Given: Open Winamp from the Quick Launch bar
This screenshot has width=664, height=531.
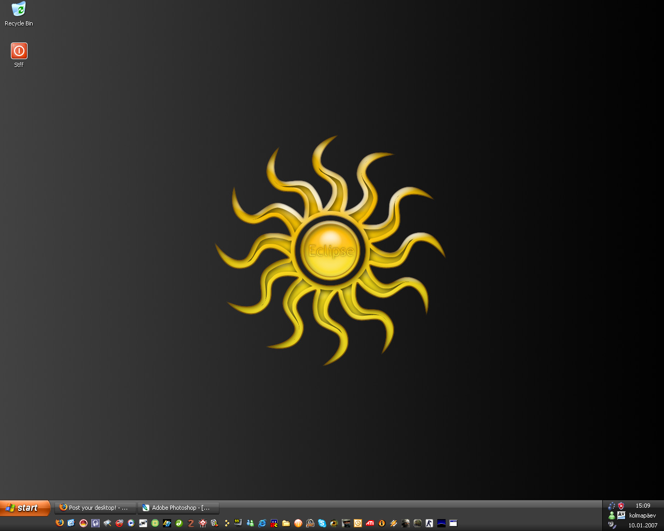Looking at the screenshot, I should pyautogui.click(x=394, y=523).
